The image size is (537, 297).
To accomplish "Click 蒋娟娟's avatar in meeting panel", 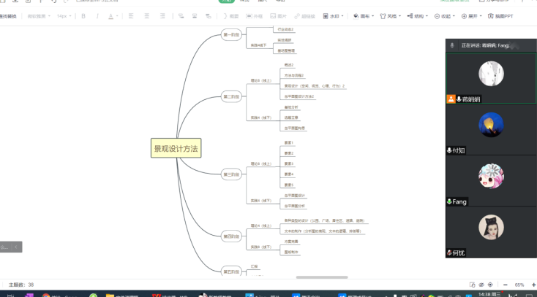I will point(490,73).
